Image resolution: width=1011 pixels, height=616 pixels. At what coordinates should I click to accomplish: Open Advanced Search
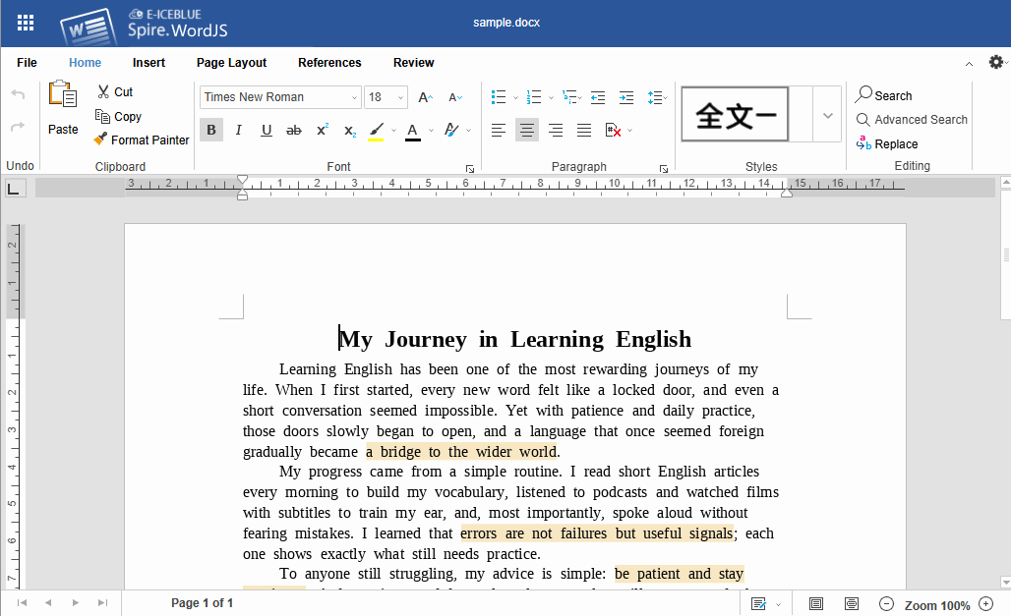pyautogui.click(x=912, y=120)
